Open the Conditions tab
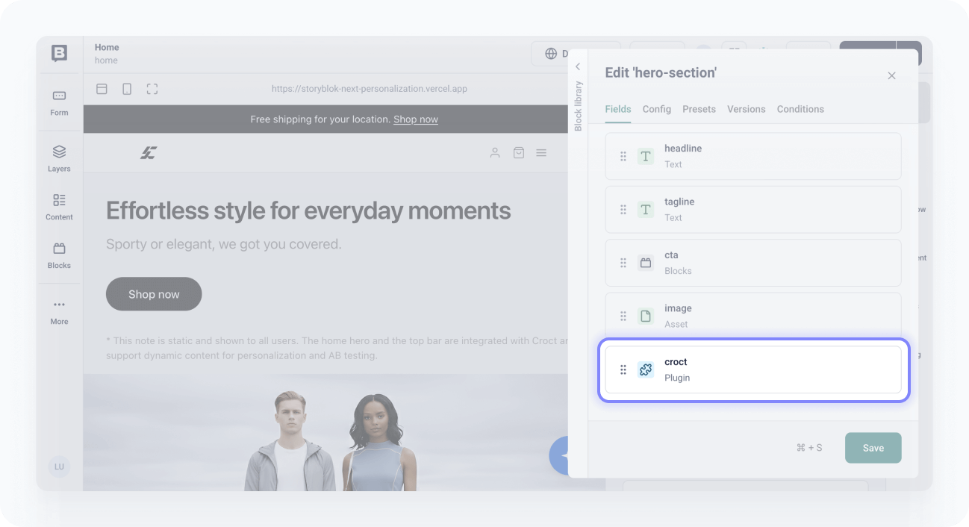969x527 pixels. click(x=800, y=109)
